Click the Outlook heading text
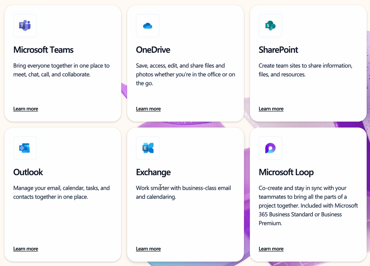Screen dimensions: 370x266 (28, 172)
